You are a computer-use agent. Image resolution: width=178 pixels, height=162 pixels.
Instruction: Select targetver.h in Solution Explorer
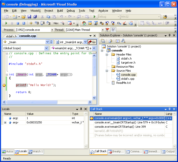(x=128, y=63)
